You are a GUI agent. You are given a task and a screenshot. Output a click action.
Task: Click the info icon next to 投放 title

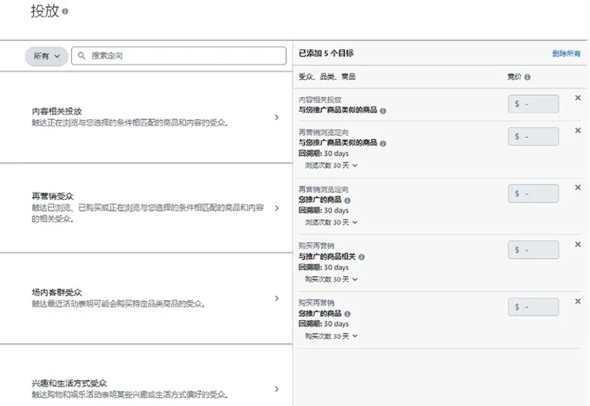click(65, 12)
